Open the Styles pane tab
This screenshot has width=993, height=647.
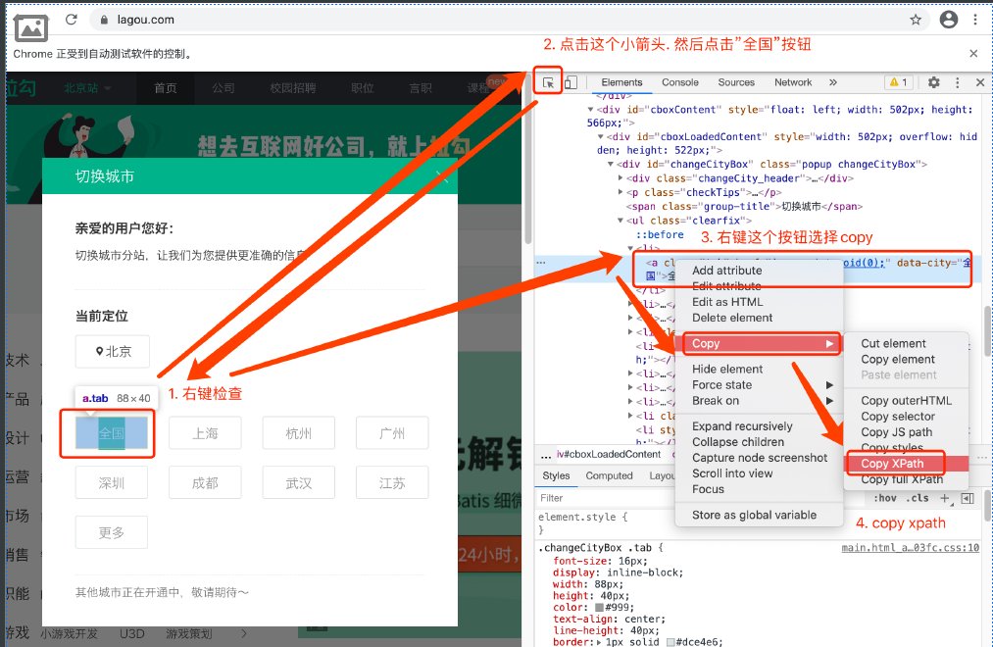click(x=556, y=475)
